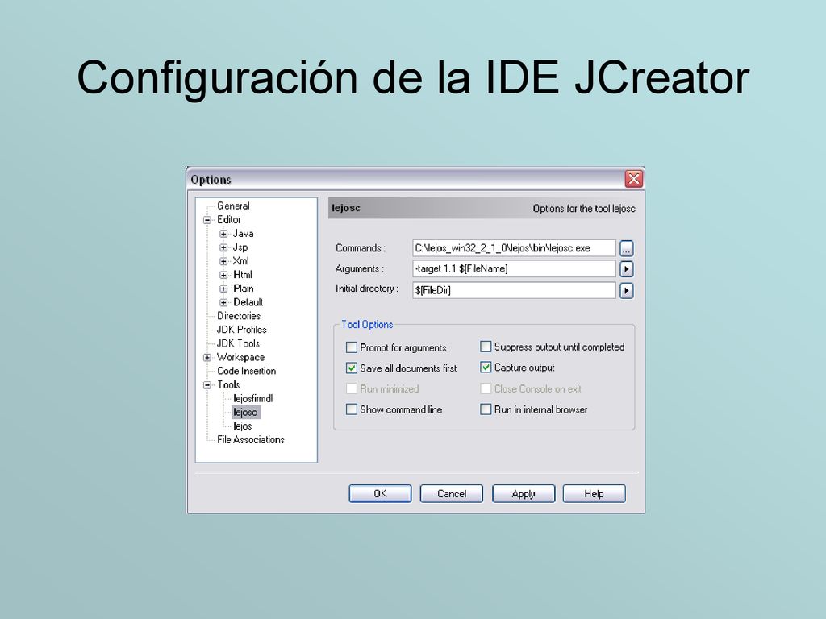Select the Tools tree label
Screen dimensions: 826x619
(x=228, y=384)
